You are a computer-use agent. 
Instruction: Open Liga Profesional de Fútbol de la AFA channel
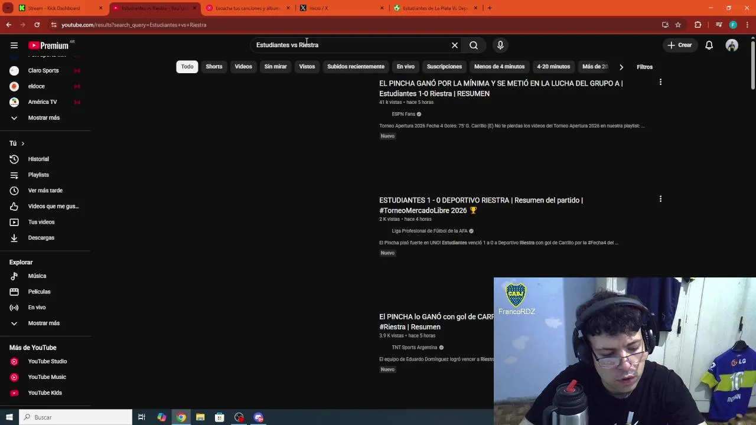click(429, 231)
